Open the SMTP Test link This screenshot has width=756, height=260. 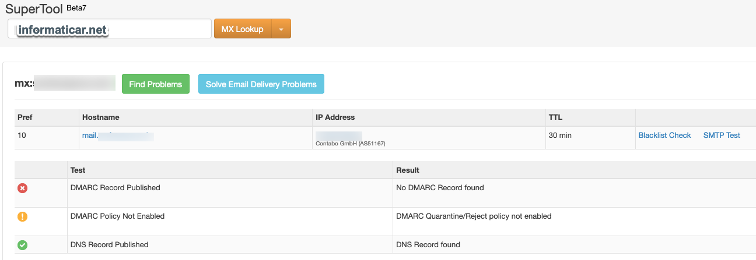[722, 135]
